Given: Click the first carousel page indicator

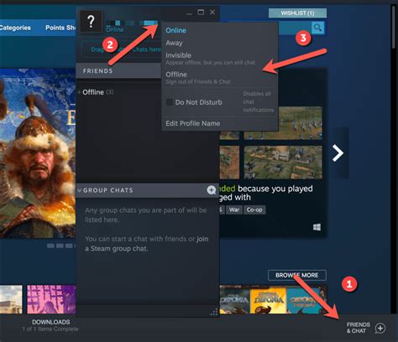Looking at the screenshot, I should point(50,246).
